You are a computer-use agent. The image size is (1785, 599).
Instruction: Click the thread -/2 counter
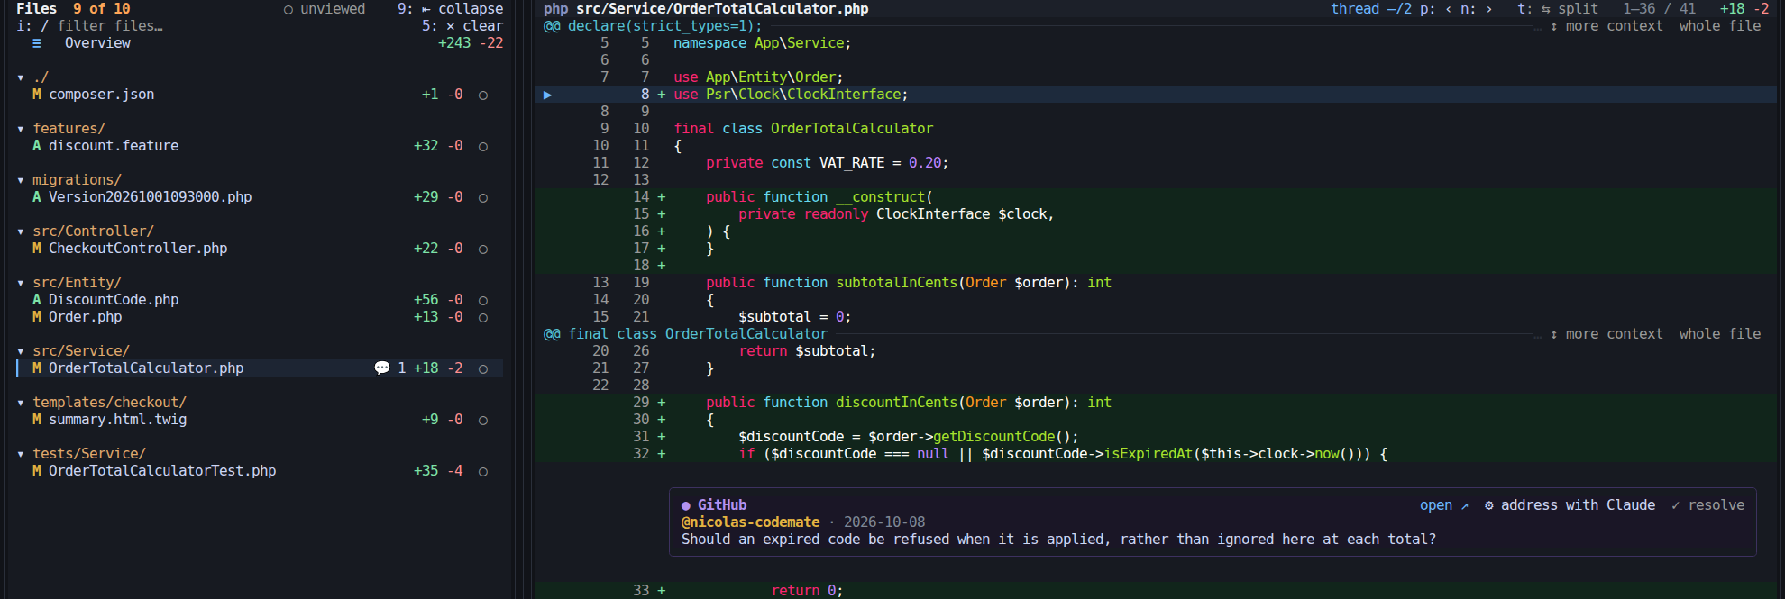click(x=1371, y=9)
